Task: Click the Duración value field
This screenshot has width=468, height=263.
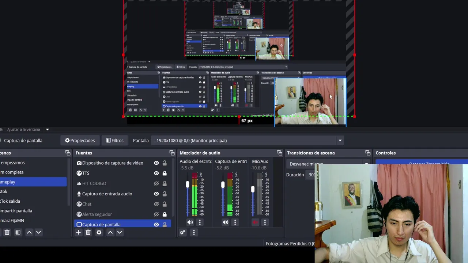Action: (311, 175)
